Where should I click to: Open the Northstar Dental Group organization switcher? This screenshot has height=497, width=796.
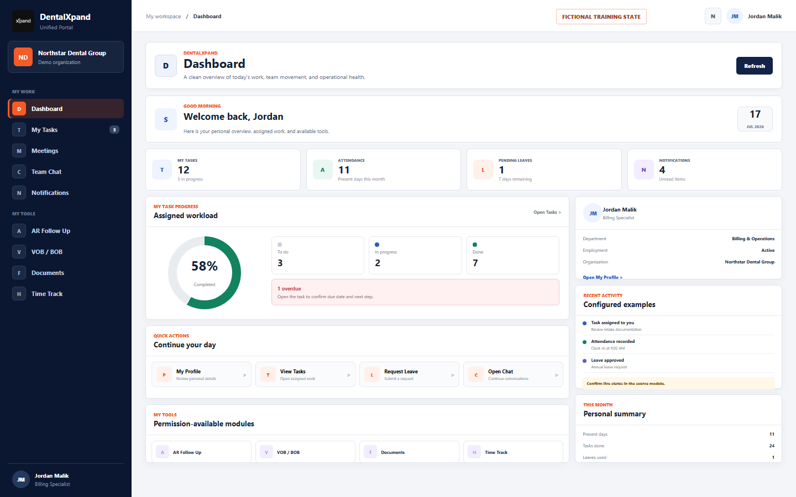click(66, 57)
